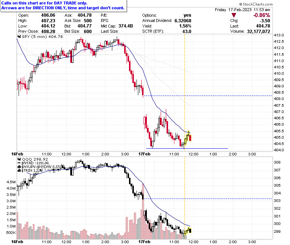Click the Chg value -3.50
290x245 pixels.
[x=265, y=20]
